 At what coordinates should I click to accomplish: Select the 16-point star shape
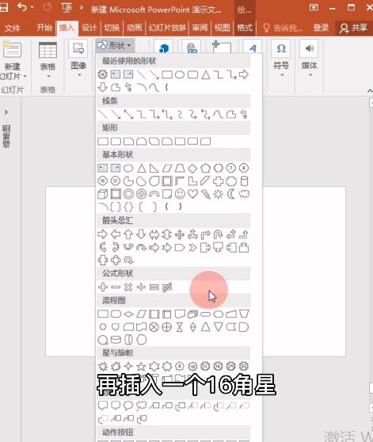click(218, 366)
